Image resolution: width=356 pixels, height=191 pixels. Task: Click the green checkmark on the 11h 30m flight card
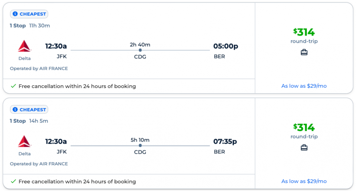pos(13,86)
